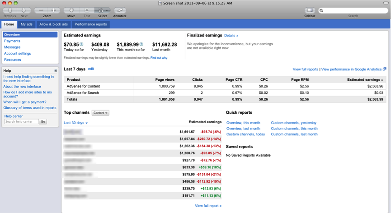
Task: Zoom in with the plus button
Action: pyautogui.click(x=53, y=10)
